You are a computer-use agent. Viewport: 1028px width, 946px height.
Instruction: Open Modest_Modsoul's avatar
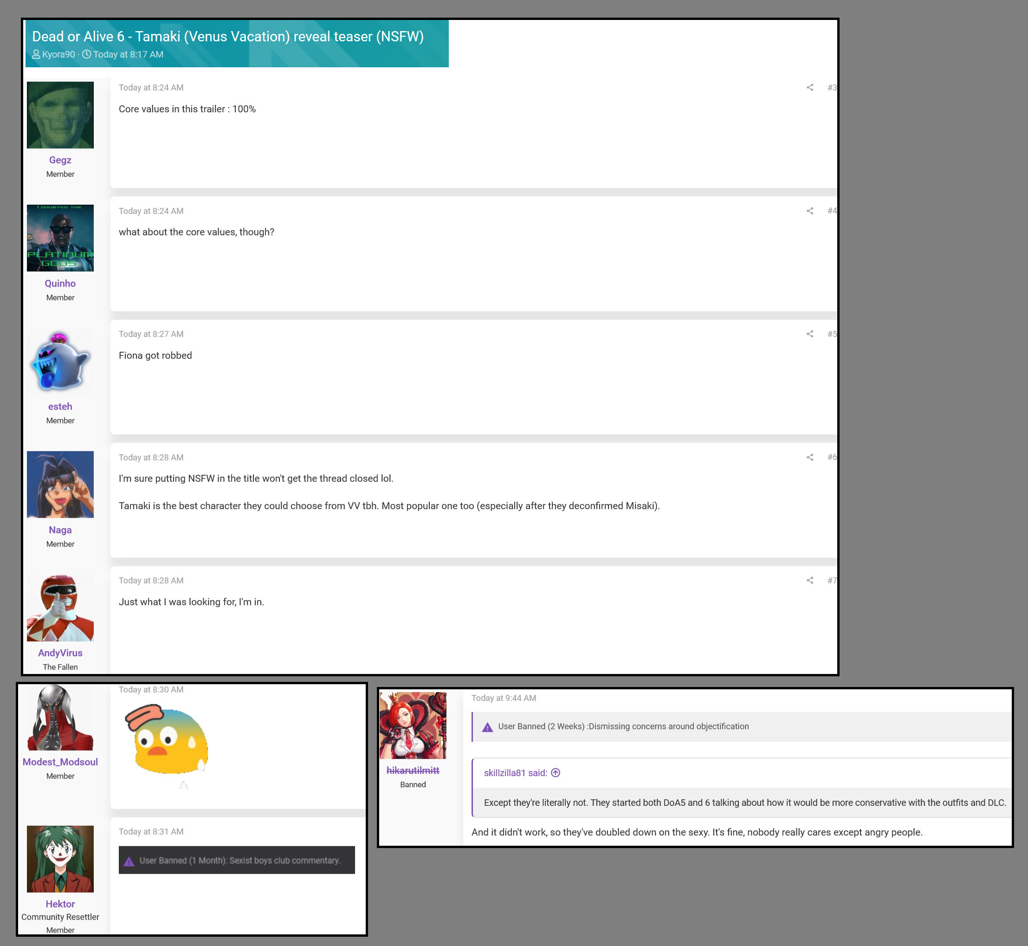[x=60, y=718]
